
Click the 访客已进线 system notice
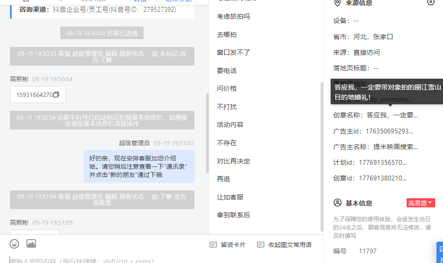coord(102,33)
